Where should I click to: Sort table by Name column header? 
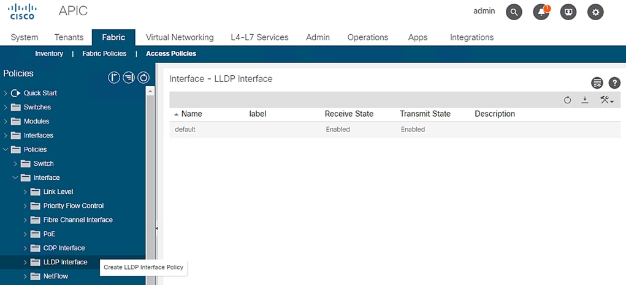[191, 114]
